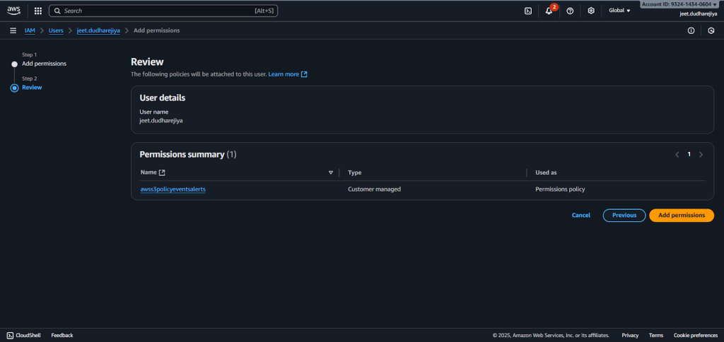The width and height of the screenshot is (724, 342).
Task: Open the settings gear icon
Action: (591, 11)
